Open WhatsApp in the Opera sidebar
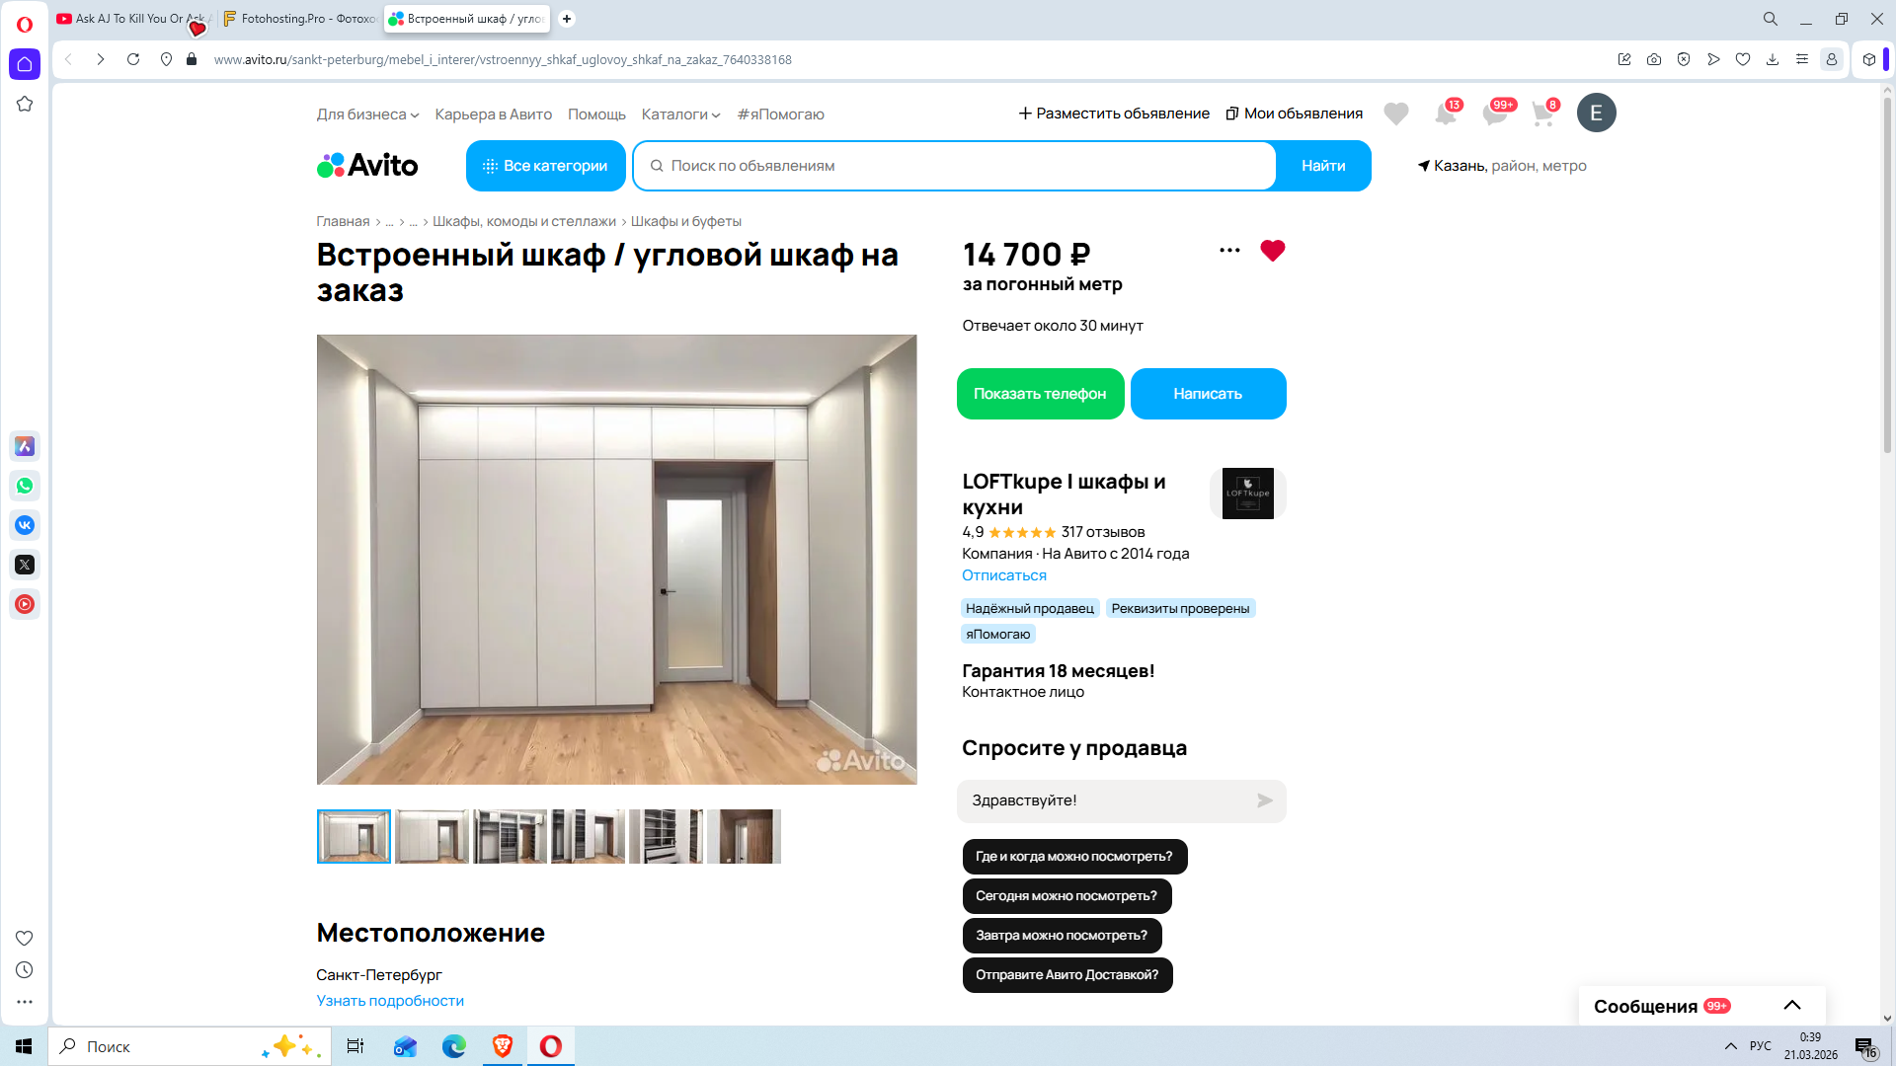The width and height of the screenshot is (1896, 1066). (x=25, y=486)
